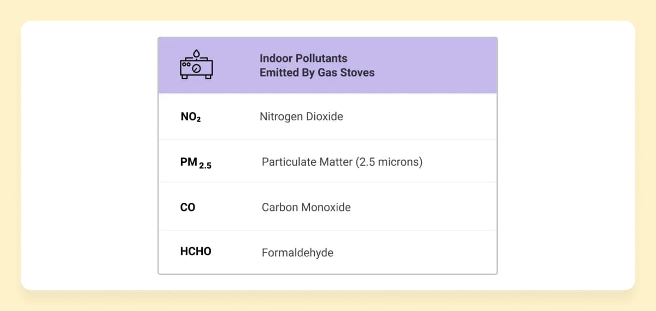Image resolution: width=656 pixels, height=311 pixels.
Task: Click the flame atop the stove icon
Action: coord(196,54)
